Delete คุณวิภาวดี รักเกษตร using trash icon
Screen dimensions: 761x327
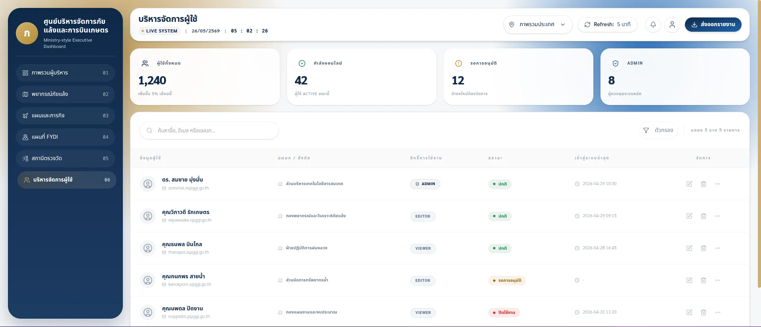(x=704, y=216)
